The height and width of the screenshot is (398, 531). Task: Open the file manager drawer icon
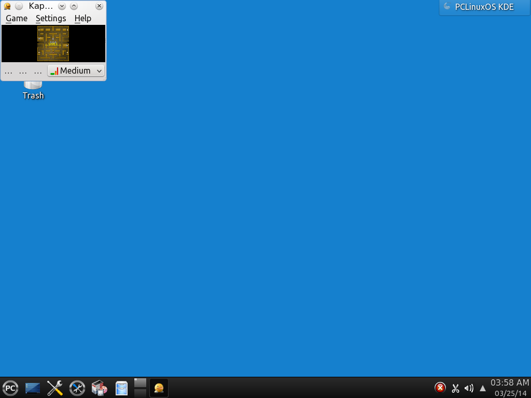tap(121, 388)
